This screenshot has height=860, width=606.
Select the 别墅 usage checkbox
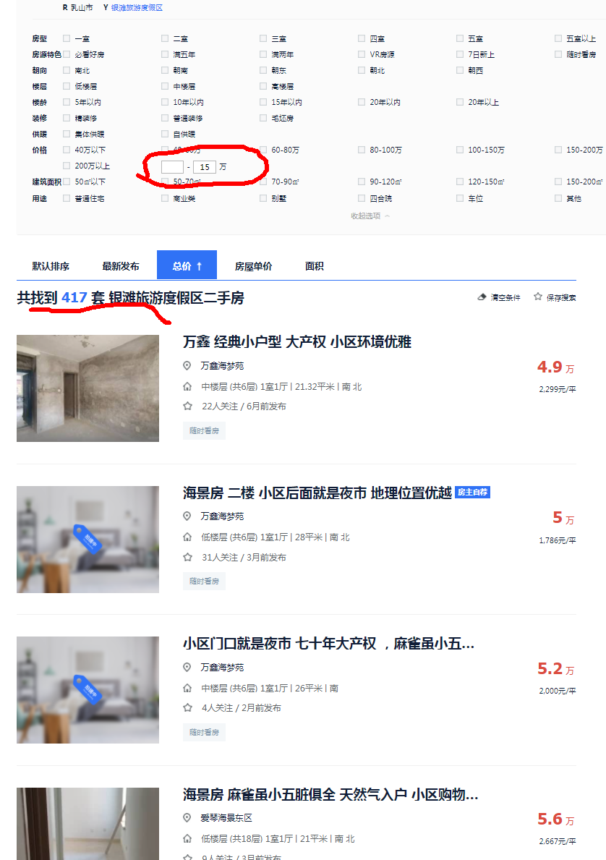coord(263,198)
